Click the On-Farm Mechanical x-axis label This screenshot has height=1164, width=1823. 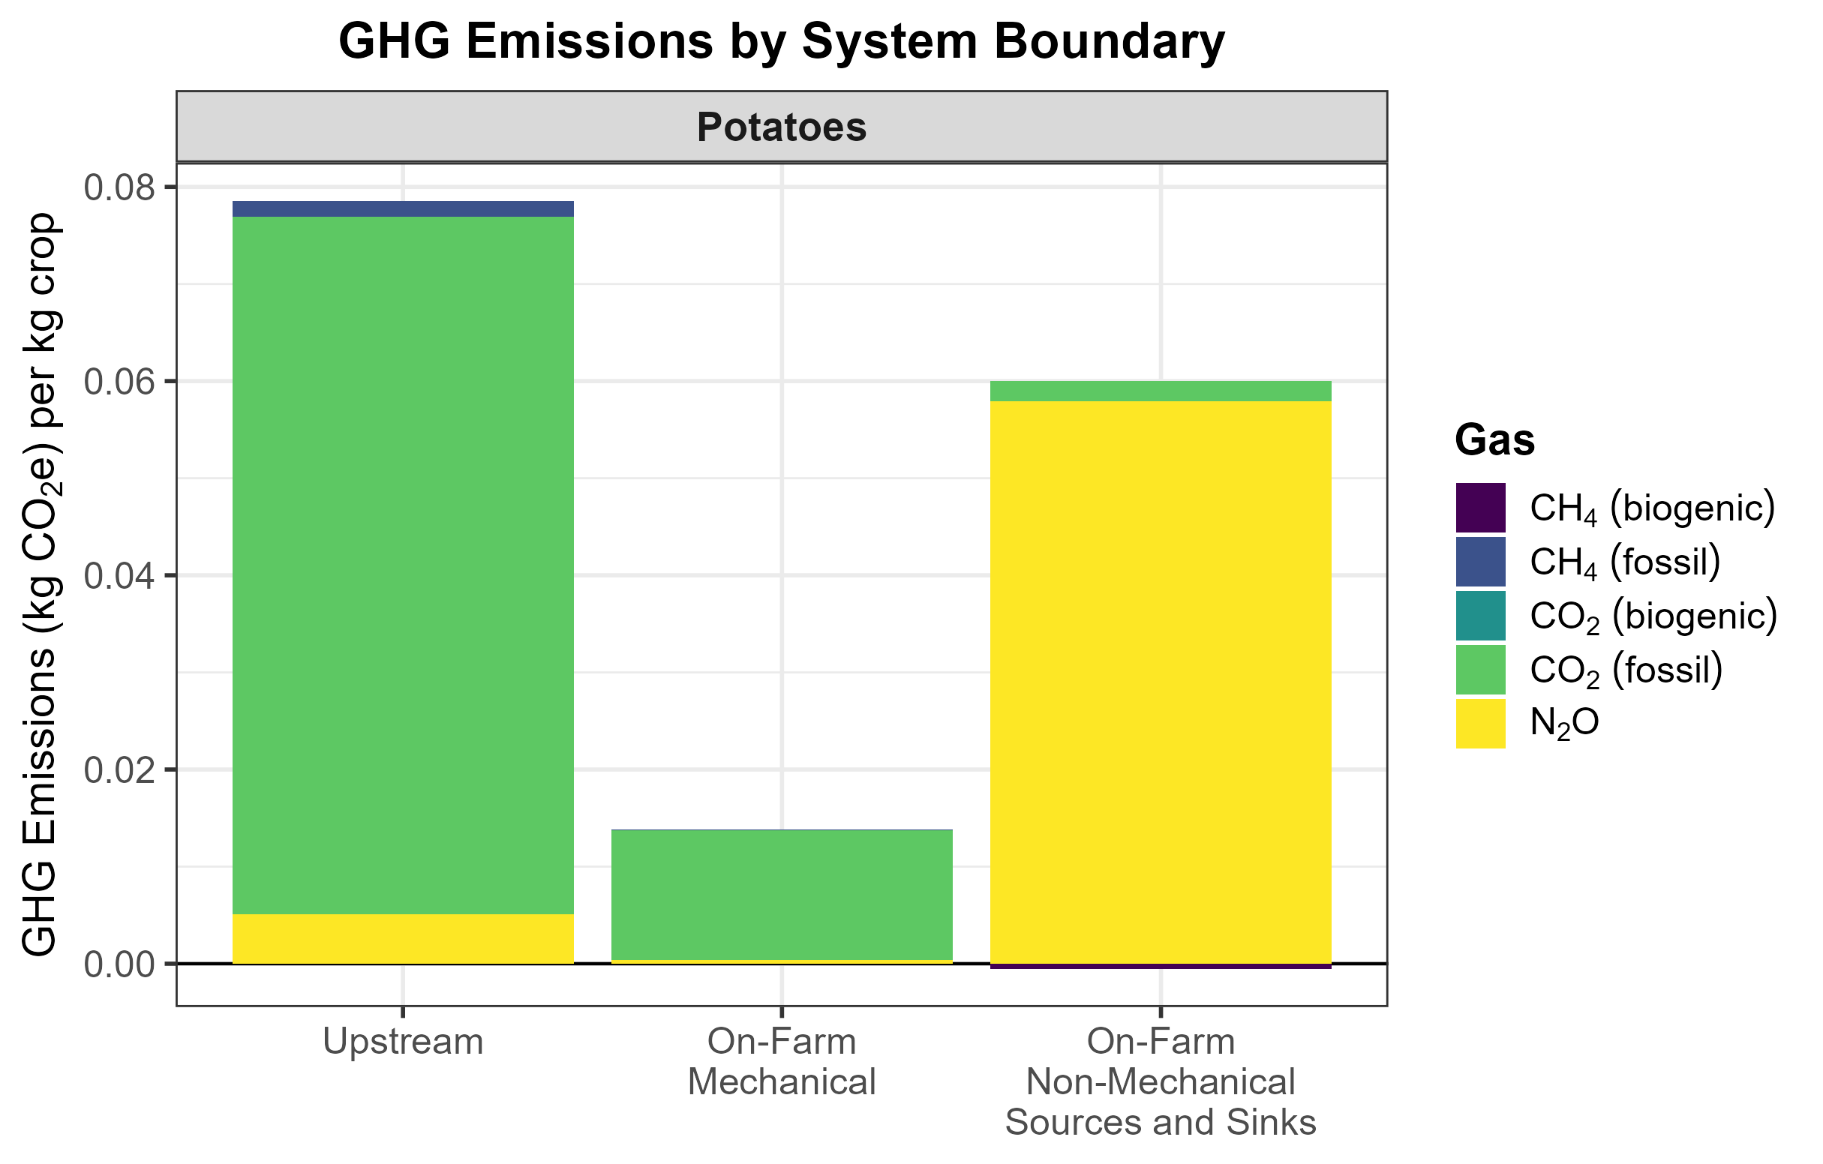tap(781, 1061)
